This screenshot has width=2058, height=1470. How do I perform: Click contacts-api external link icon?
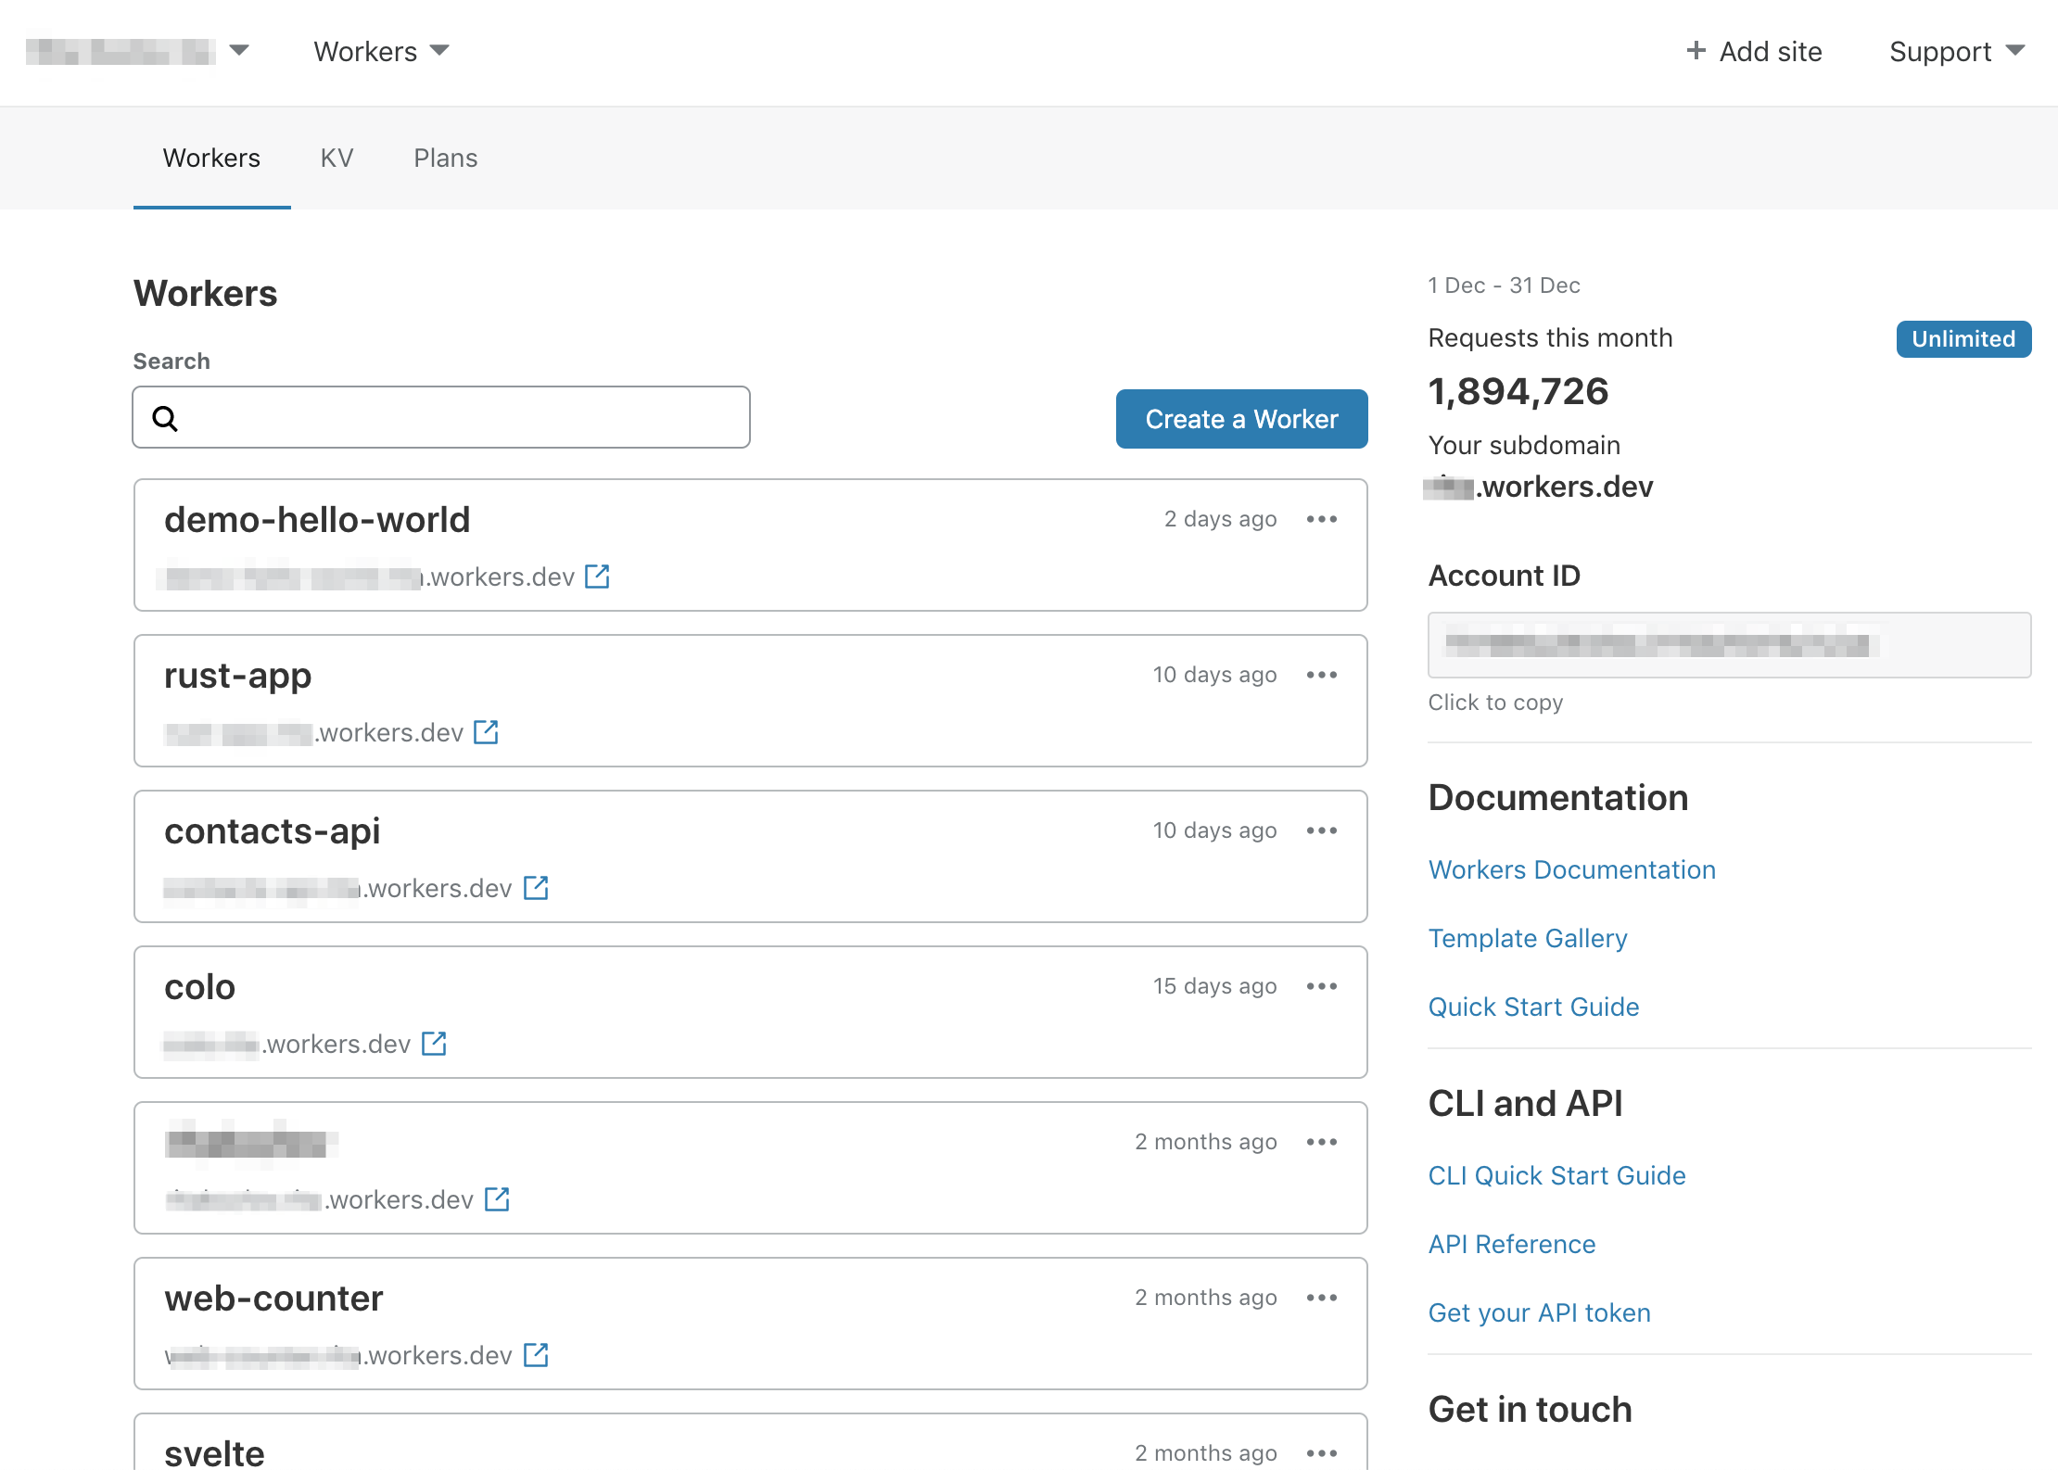tap(536, 888)
